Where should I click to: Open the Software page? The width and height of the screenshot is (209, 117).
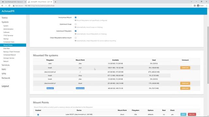[7, 32]
